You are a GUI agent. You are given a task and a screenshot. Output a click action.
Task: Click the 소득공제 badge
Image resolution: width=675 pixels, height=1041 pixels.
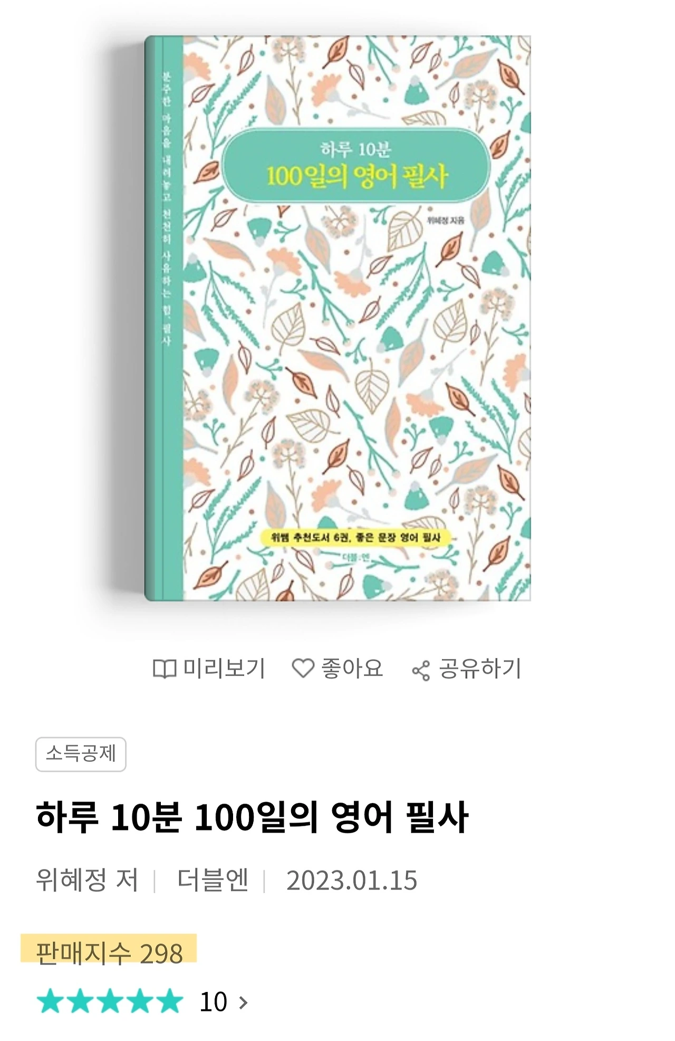pos(81,754)
